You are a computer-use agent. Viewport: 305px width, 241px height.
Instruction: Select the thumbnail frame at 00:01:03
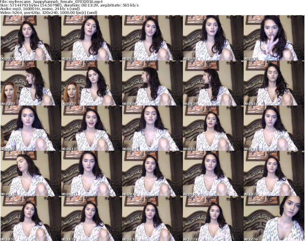pos(92,38)
